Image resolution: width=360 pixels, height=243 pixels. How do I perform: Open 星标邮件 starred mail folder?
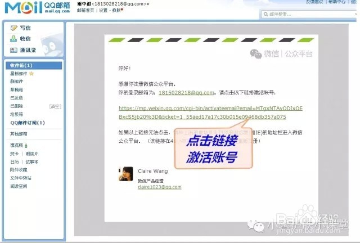(19, 74)
